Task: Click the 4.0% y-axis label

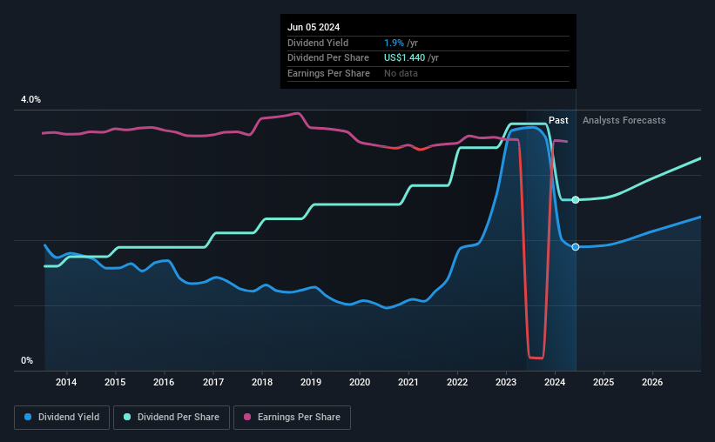Action: pos(30,99)
